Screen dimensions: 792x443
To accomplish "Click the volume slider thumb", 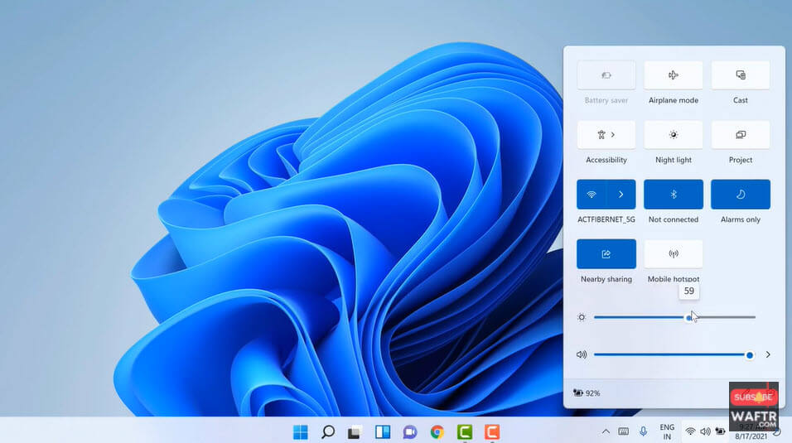I will pyautogui.click(x=750, y=355).
